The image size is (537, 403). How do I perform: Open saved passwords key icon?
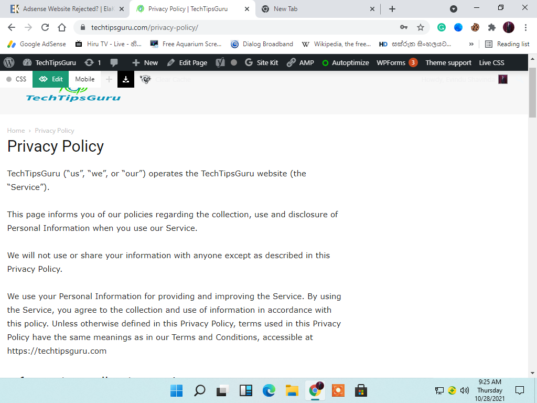404,27
